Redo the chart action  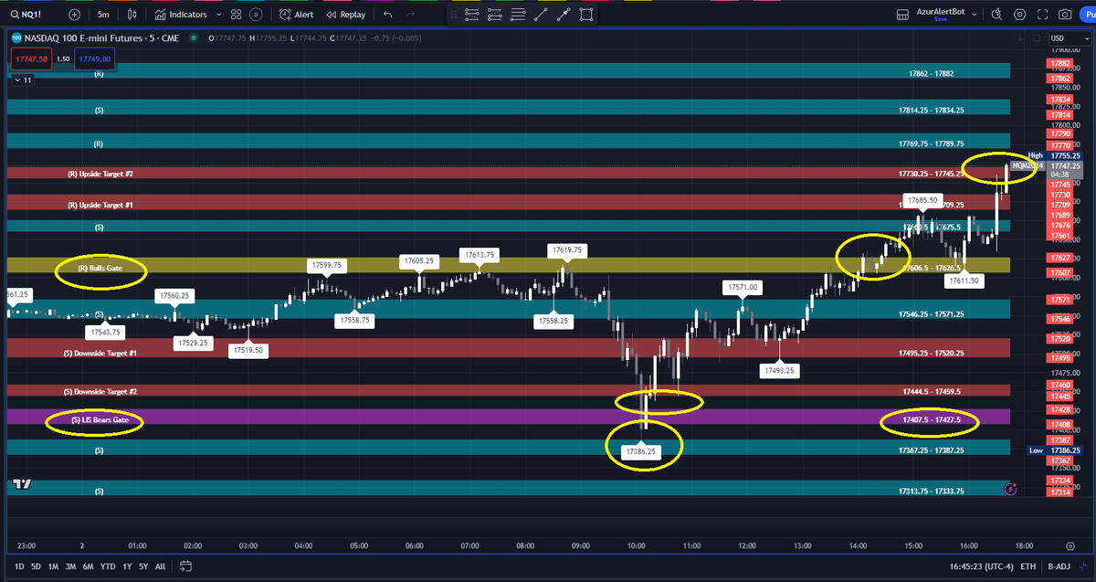coord(410,15)
